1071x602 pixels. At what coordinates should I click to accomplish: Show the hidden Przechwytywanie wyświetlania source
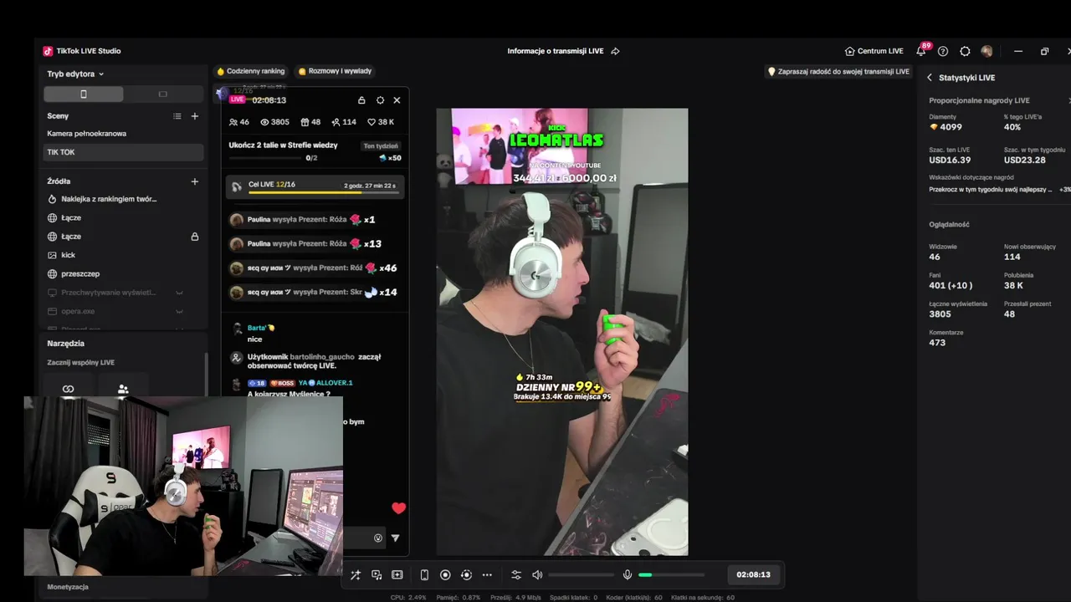(179, 293)
